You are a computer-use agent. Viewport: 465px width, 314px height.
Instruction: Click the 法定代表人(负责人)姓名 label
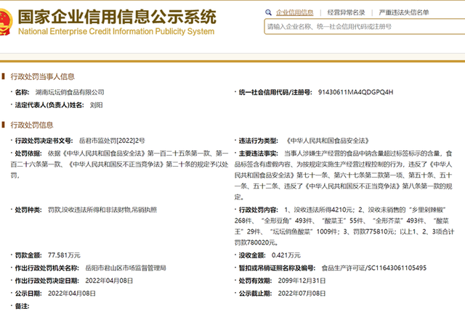click(49, 105)
